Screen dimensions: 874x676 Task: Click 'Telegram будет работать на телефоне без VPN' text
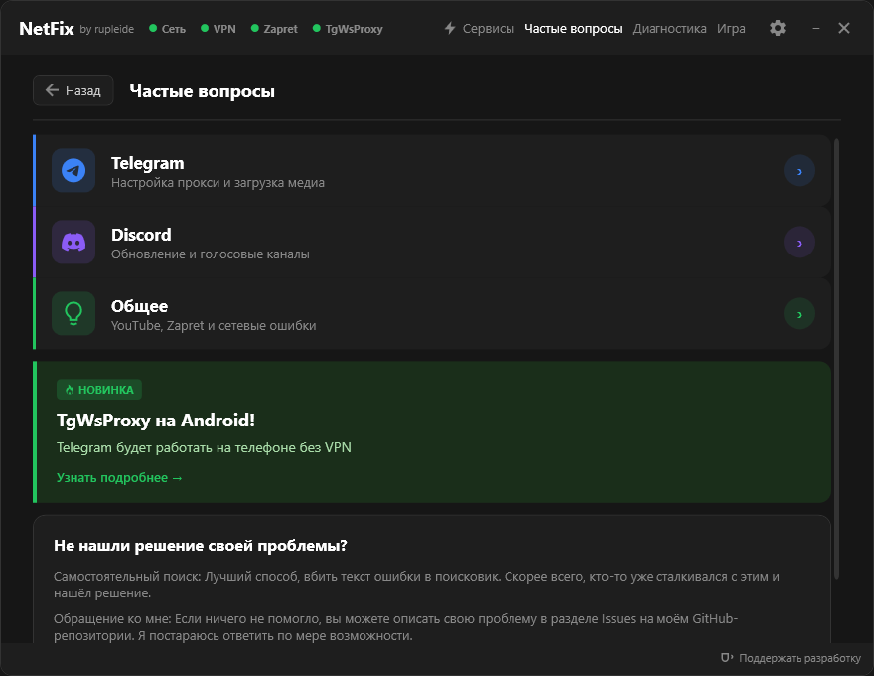204,448
